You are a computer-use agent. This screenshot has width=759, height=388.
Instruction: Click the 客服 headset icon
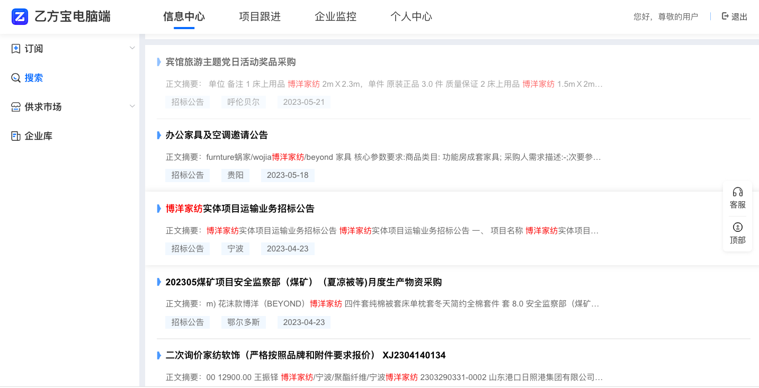pos(737,192)
